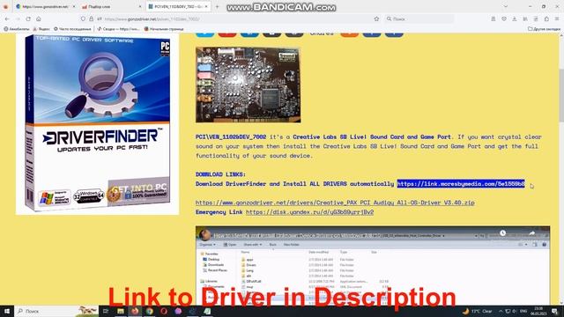Open the taskbar clock and date
Image resolution: width=564 pixels, height=317 pixels.
pos(538,311)
